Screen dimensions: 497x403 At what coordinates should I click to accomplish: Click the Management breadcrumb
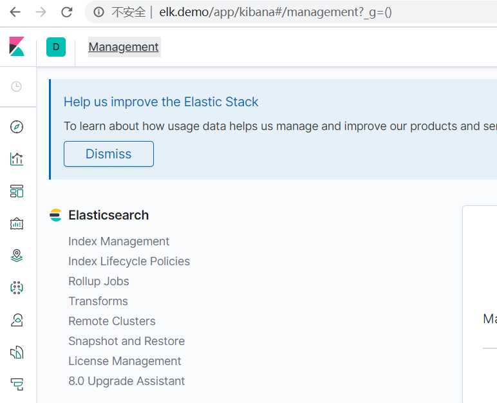(x=124, y=47)
